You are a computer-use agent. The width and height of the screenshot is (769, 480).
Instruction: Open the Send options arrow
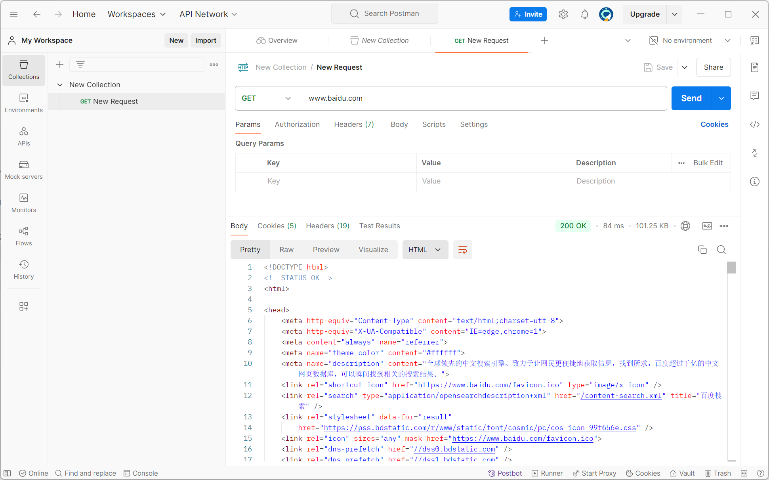click(721, 98)
